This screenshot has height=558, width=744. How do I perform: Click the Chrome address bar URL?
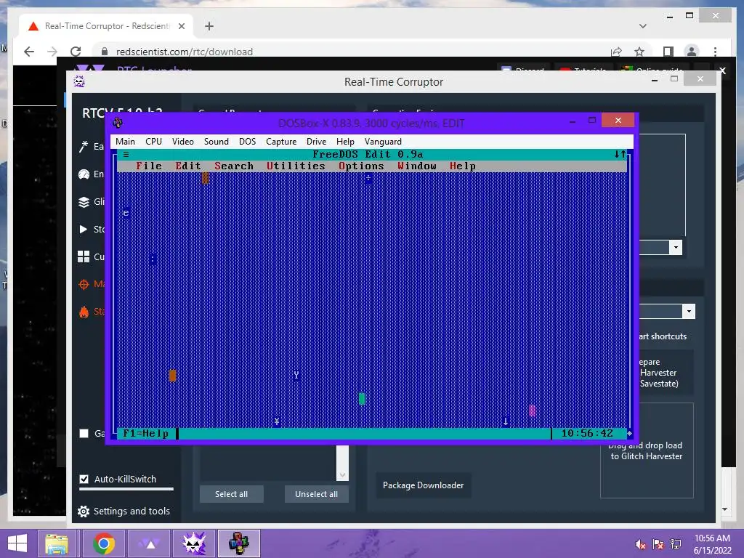pyautogui.click(x=184, y=52)
